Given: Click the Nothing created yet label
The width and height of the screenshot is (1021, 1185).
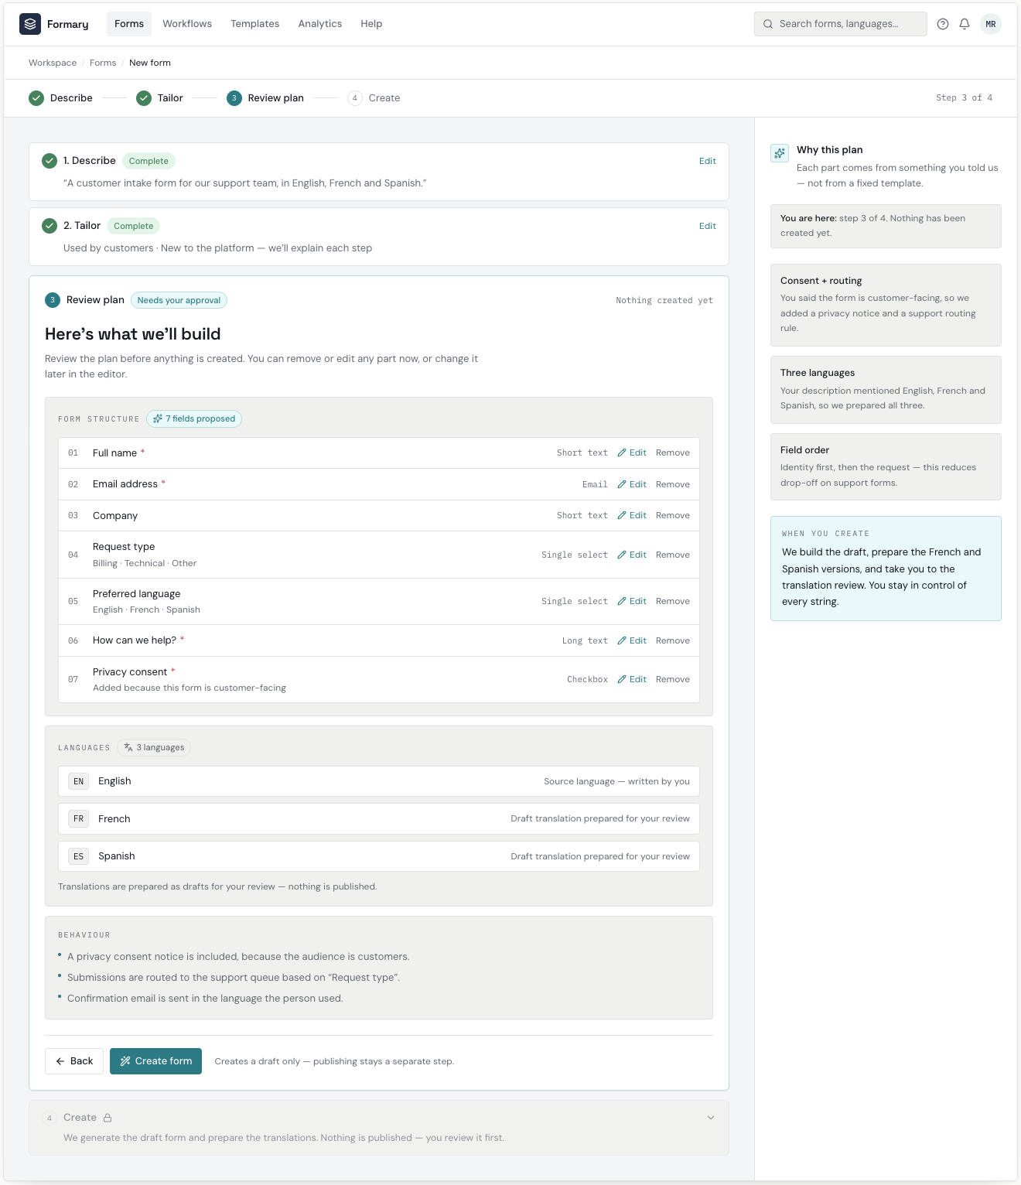Looking at the screenshot, I should (x=664, y=300).
